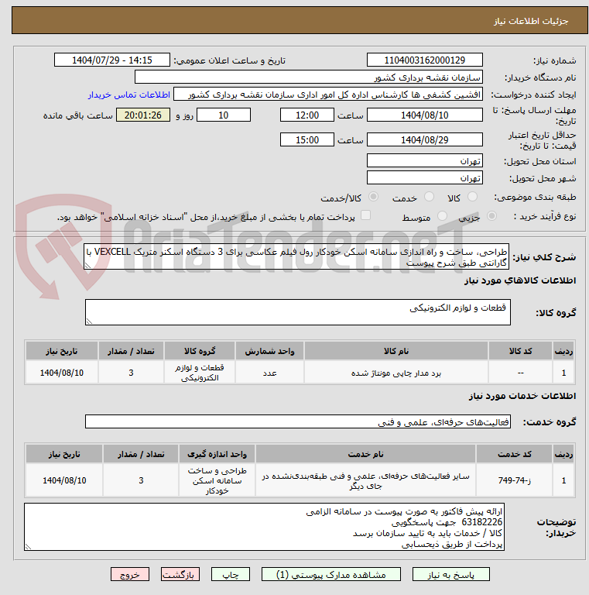Screen dimensions: 589x595
Task: Click the unit cell عدد
Action: coord(269,373)
